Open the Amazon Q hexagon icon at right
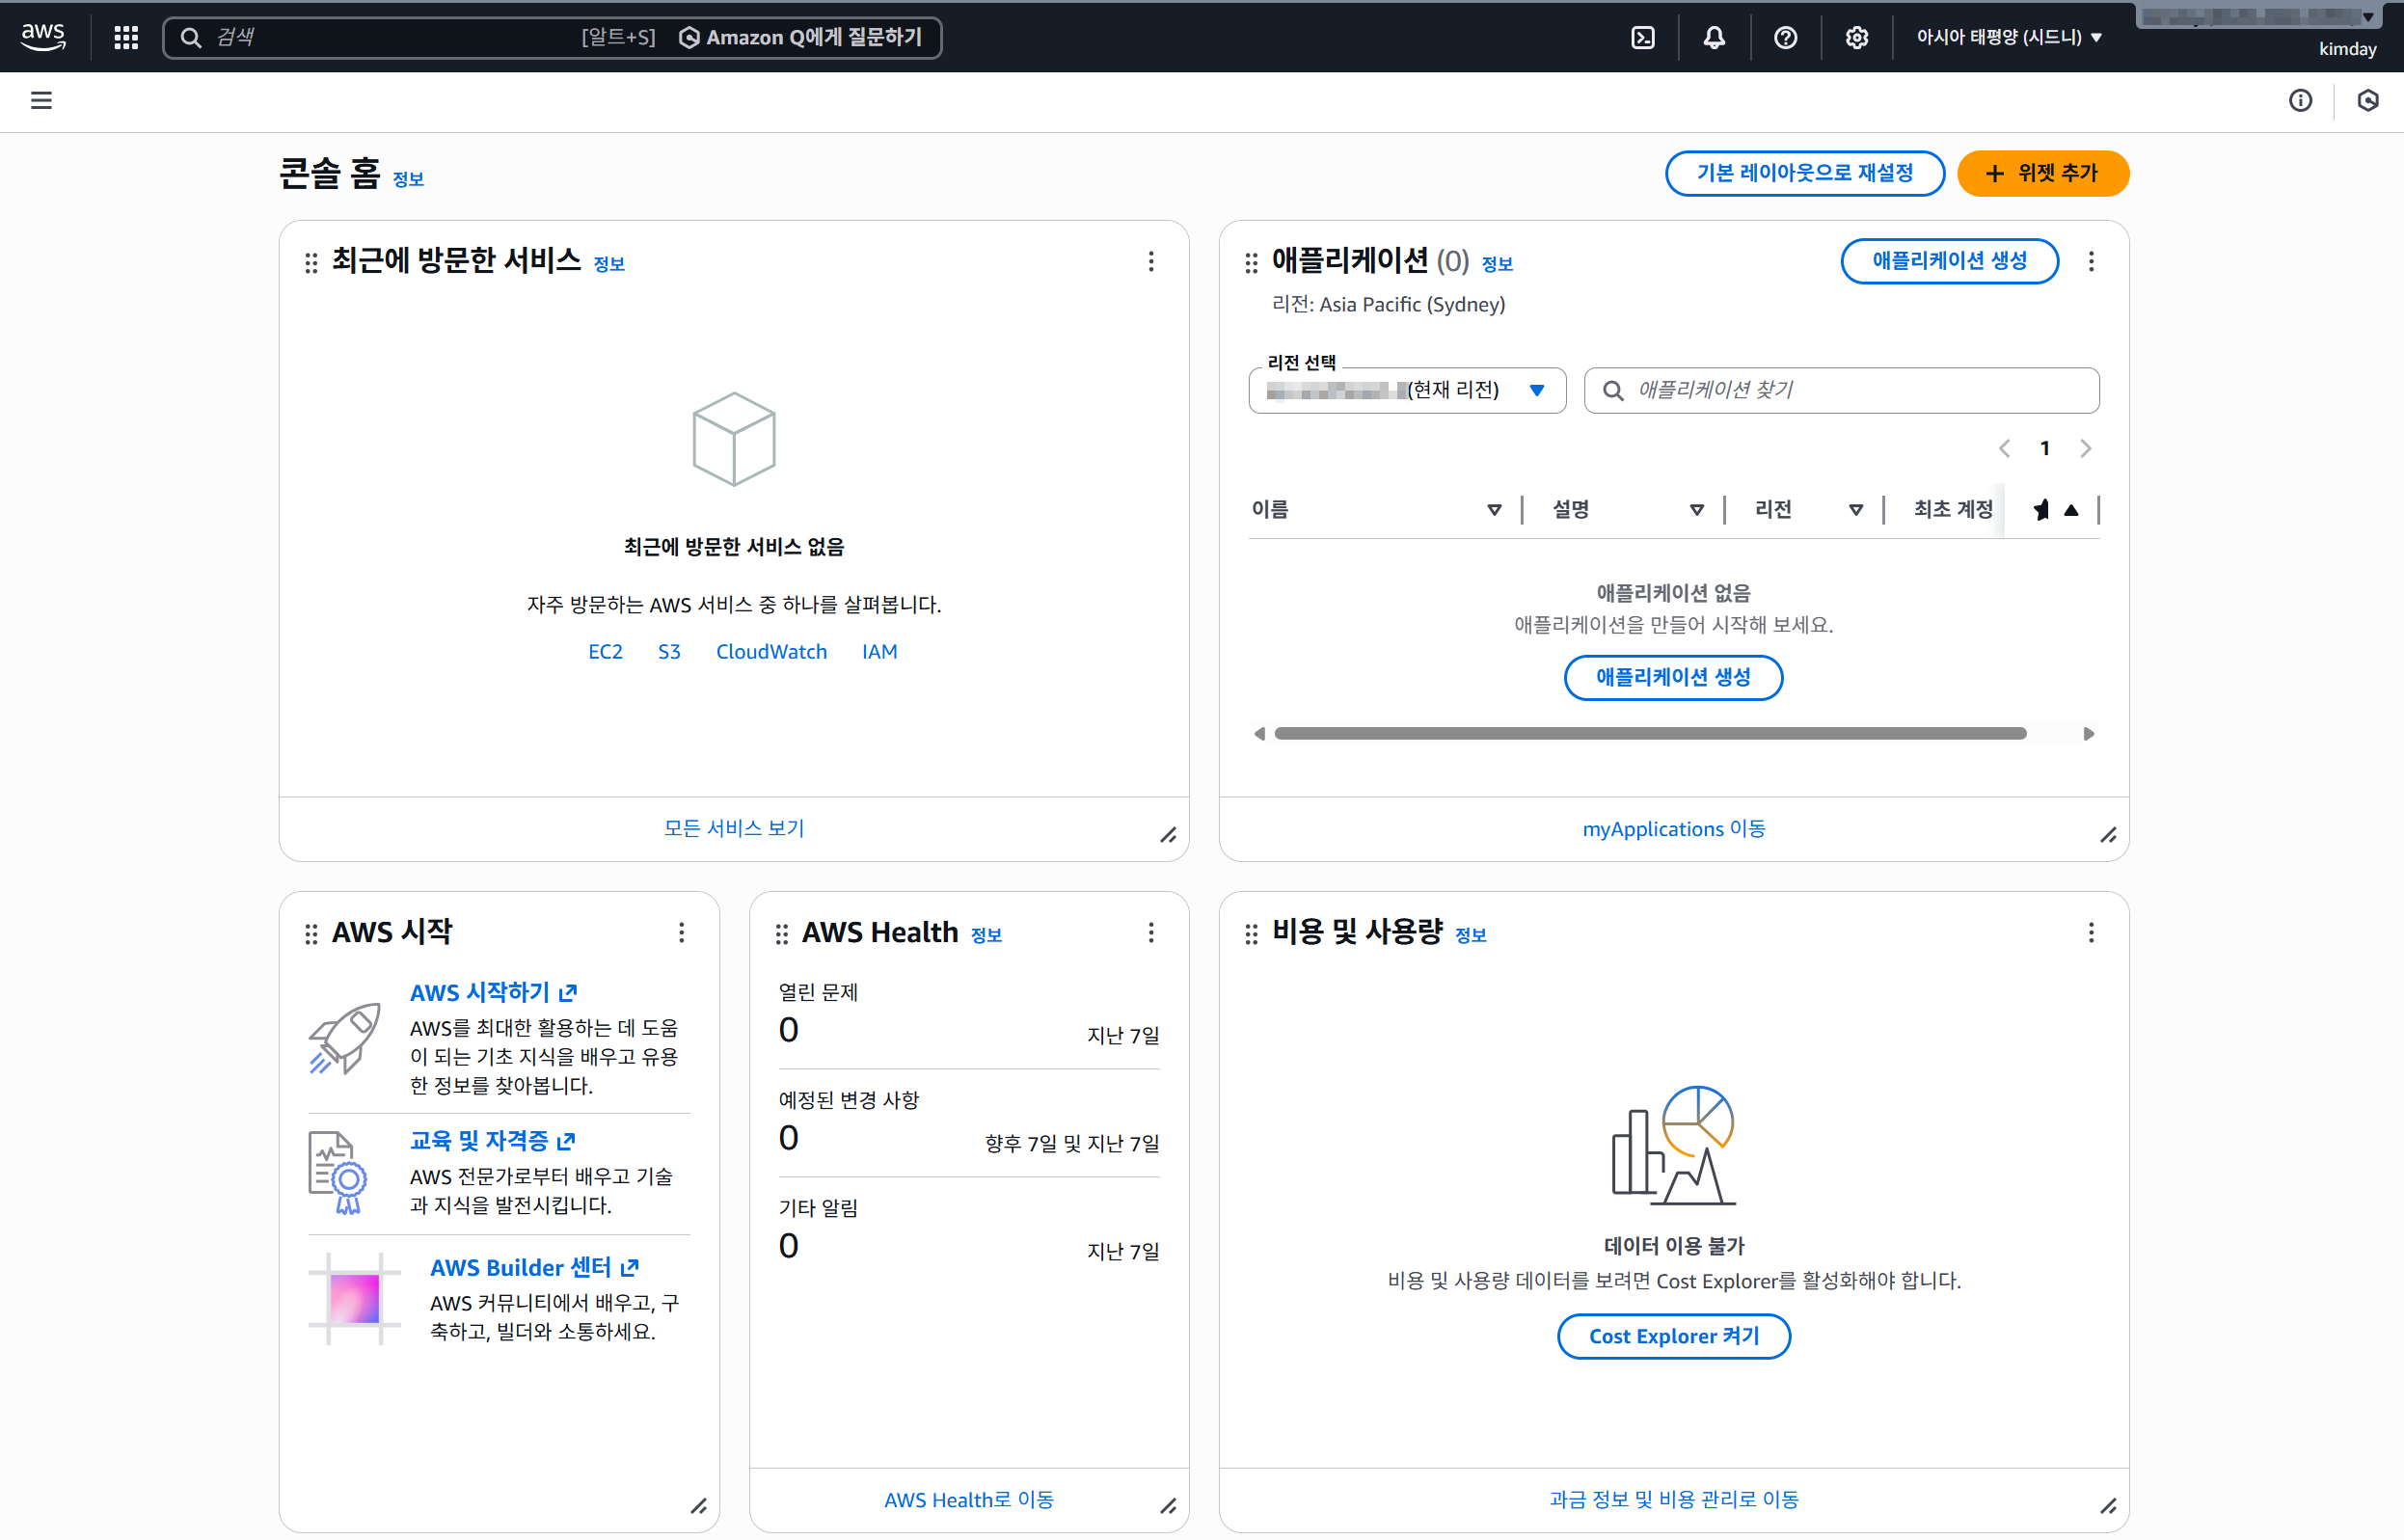The width and height of the screenshot is (2404, 1540). pyautogui.click(x=2367, y=100)
